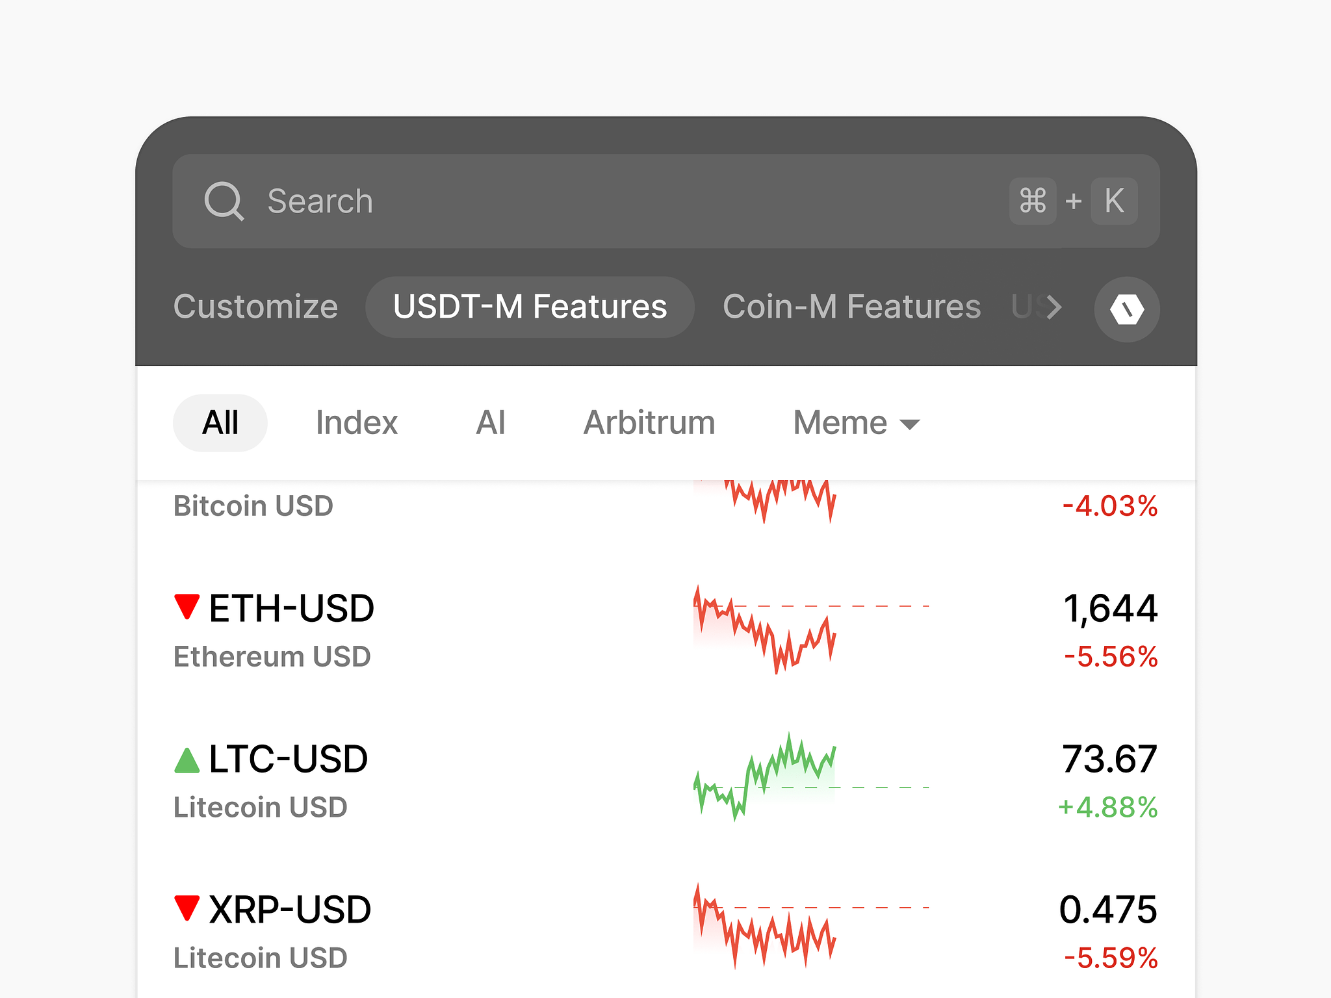Open the LTC-USD green sparkline chart
Screen dimensions: 1331x998
coord(766,777)
